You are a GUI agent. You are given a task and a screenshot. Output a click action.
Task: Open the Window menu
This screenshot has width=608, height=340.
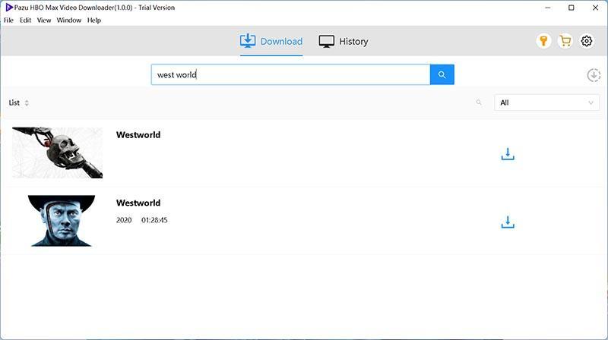click(x=69, y=20)
